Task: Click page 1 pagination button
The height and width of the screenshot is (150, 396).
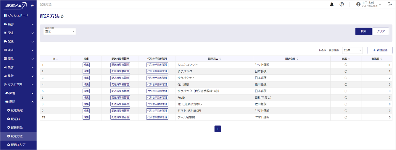Action: tap(218, 129)
